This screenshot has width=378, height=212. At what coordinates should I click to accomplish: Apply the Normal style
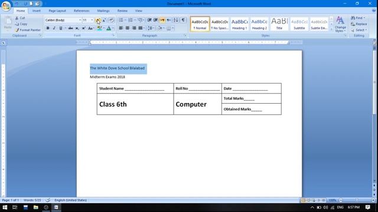tap(200, 24)
